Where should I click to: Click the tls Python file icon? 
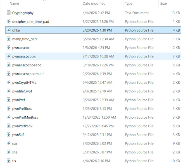pyautogui.click(x=9, y=161)
